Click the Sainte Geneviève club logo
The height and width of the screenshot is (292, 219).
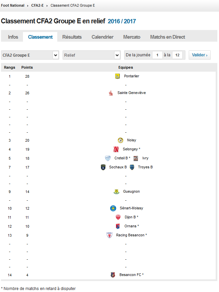click(x=111, y=93)
